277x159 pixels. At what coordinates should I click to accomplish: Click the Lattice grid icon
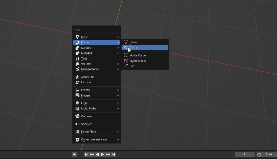(77, 82)
